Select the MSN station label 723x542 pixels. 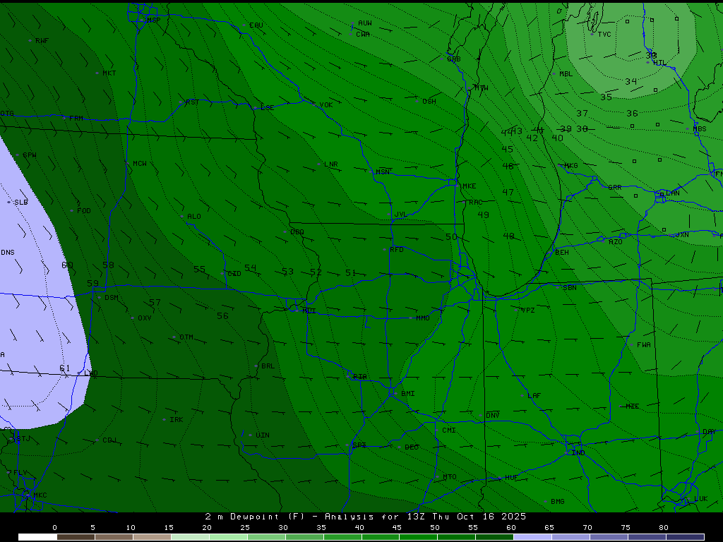click(382, 172)
